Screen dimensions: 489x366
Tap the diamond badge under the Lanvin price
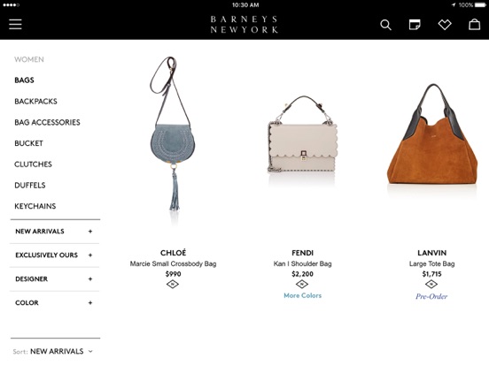[431, 284]
